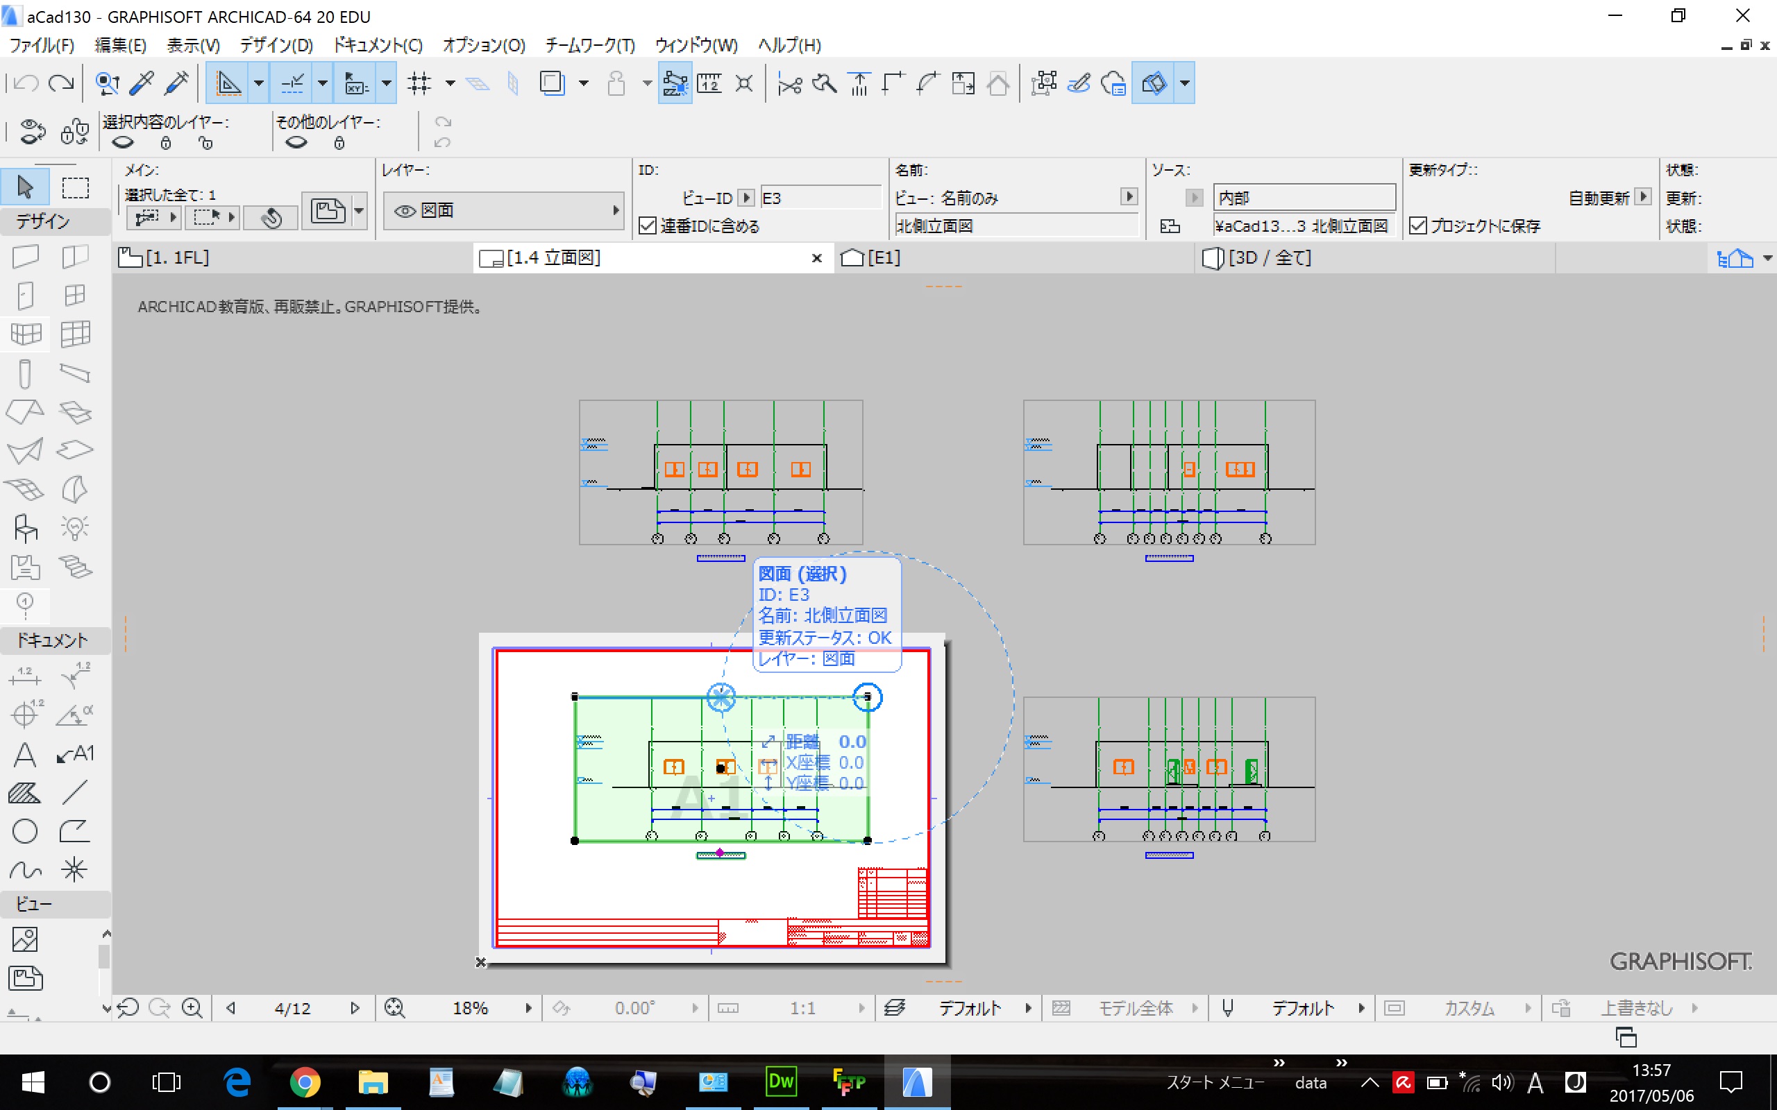Toggle the guide lines button
Screen dimensions: 1777x1110
pos(228,84)
